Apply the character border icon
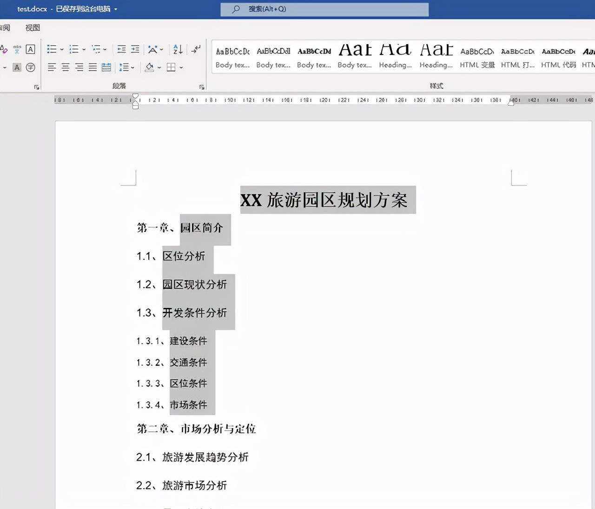Screen dimensions: 595x509 [30, 49]
